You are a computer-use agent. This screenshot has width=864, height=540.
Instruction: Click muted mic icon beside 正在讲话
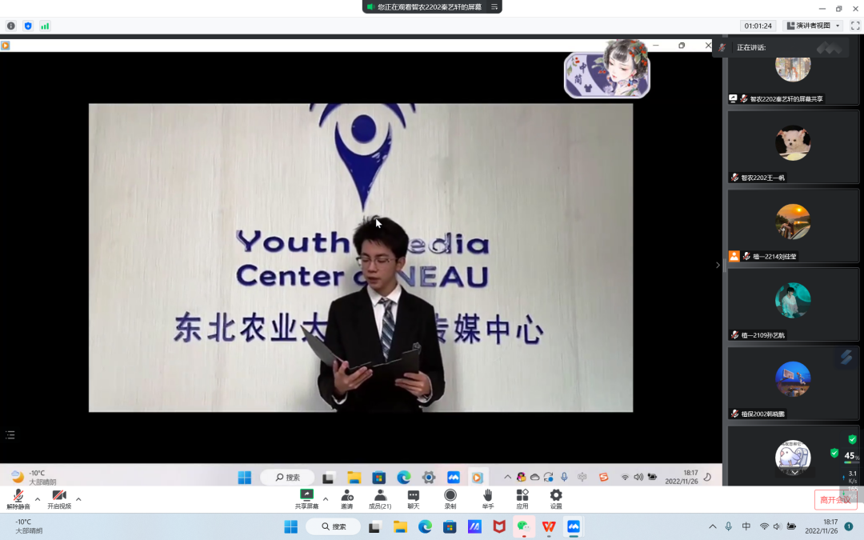pyautogui.click(x=722, y=47)
